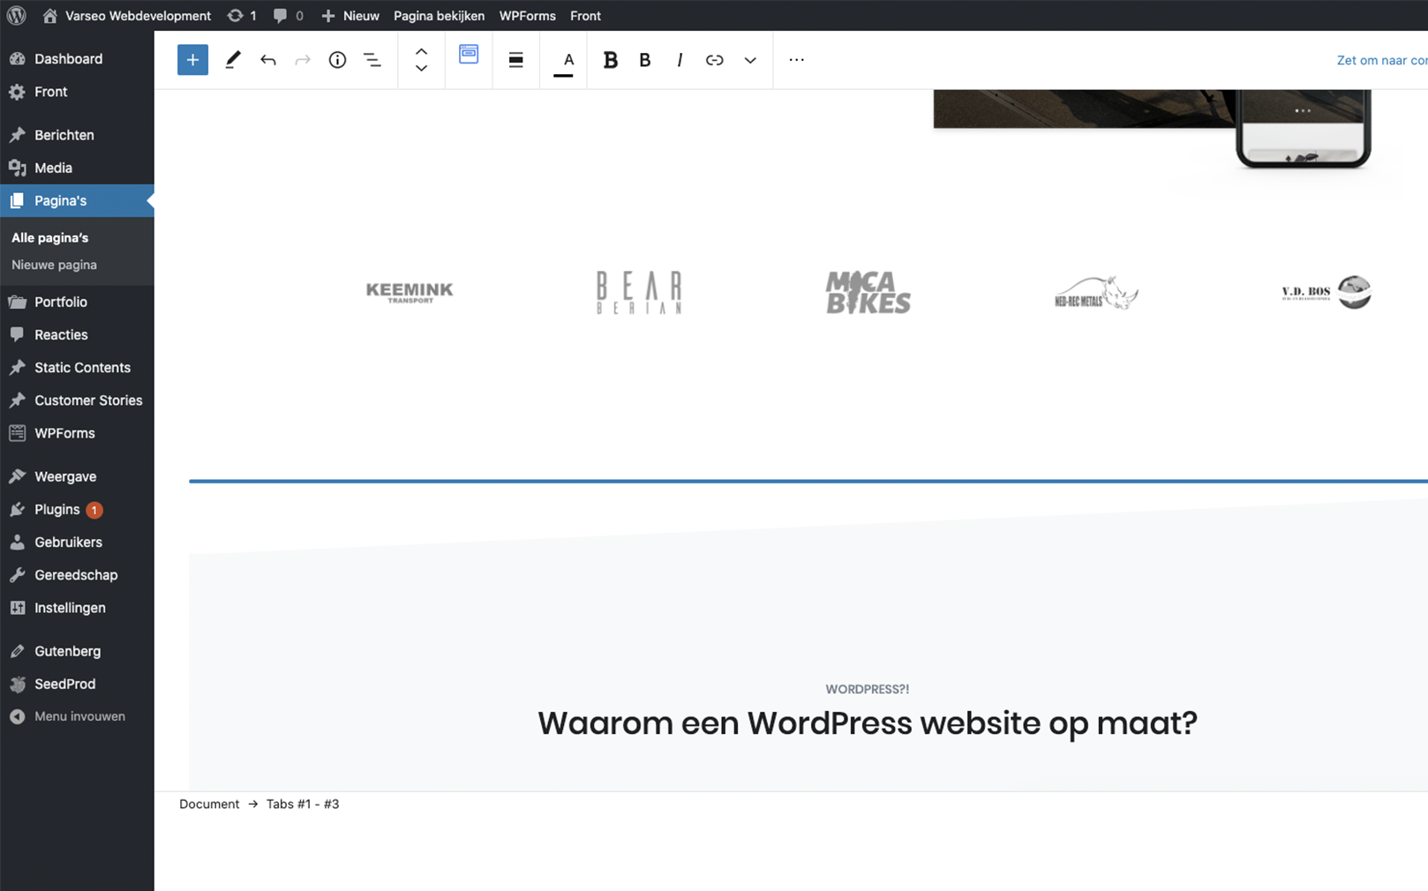This screenshot has height=891, width=1428.
Task: Click Pagina bekijken in admin bar
Action: pos(439,15)
